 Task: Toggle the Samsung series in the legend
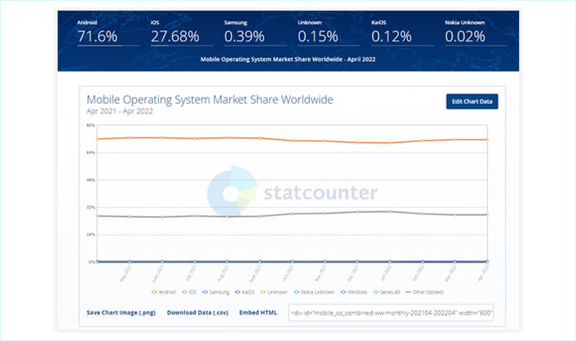[216, 292]
